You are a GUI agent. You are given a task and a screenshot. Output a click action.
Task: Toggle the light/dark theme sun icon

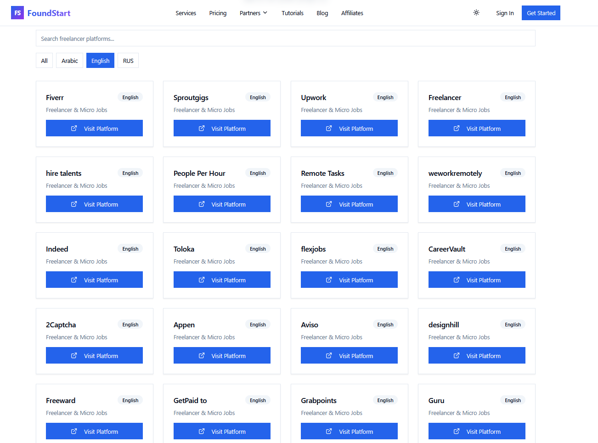[476, 12]
